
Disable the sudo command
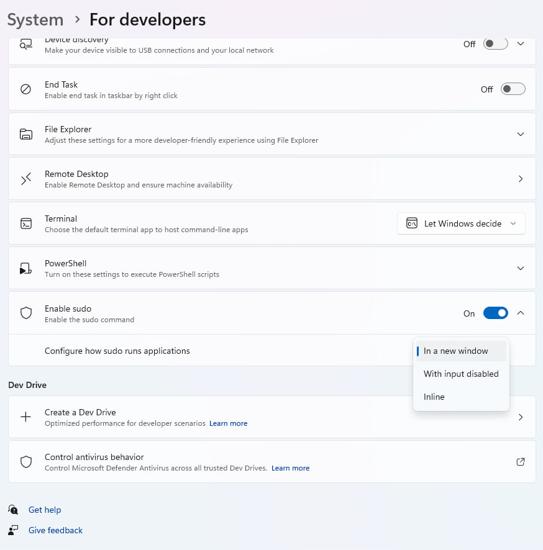click(495, 313)
